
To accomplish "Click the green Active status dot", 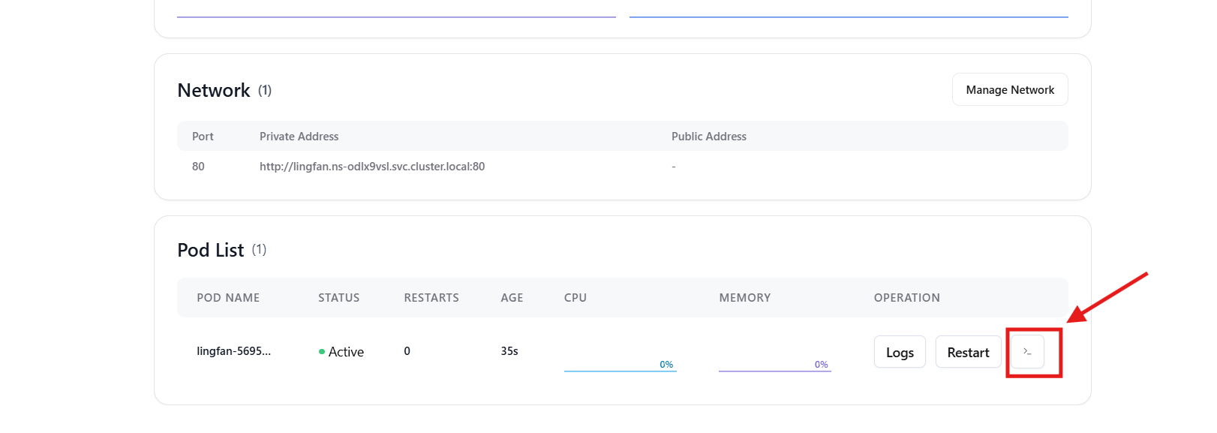I will pyautogui.click(x=322, y=351).
